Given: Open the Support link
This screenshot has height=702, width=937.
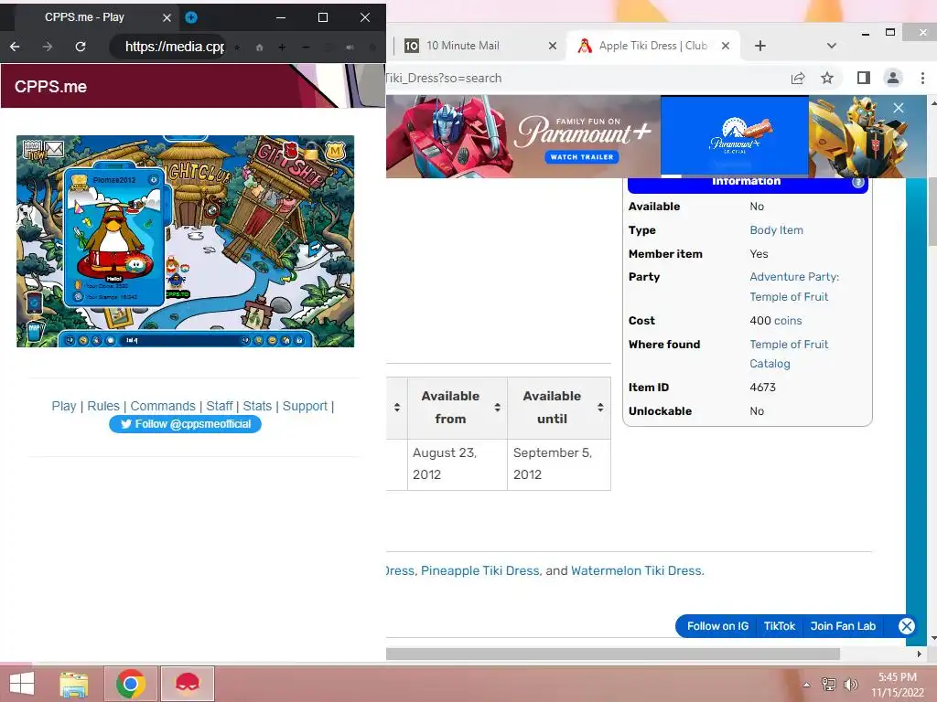Looking at the screenshot, I should [305, 406].
